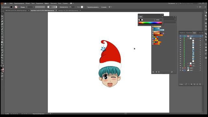Toggle eye of the red-thumbnail group row
The image size is (208, 117).
tap(180, 66)
